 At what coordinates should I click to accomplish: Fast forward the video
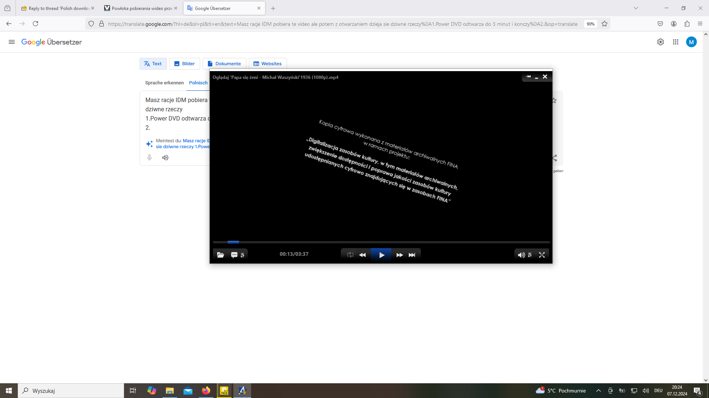(x=400, y=255)
